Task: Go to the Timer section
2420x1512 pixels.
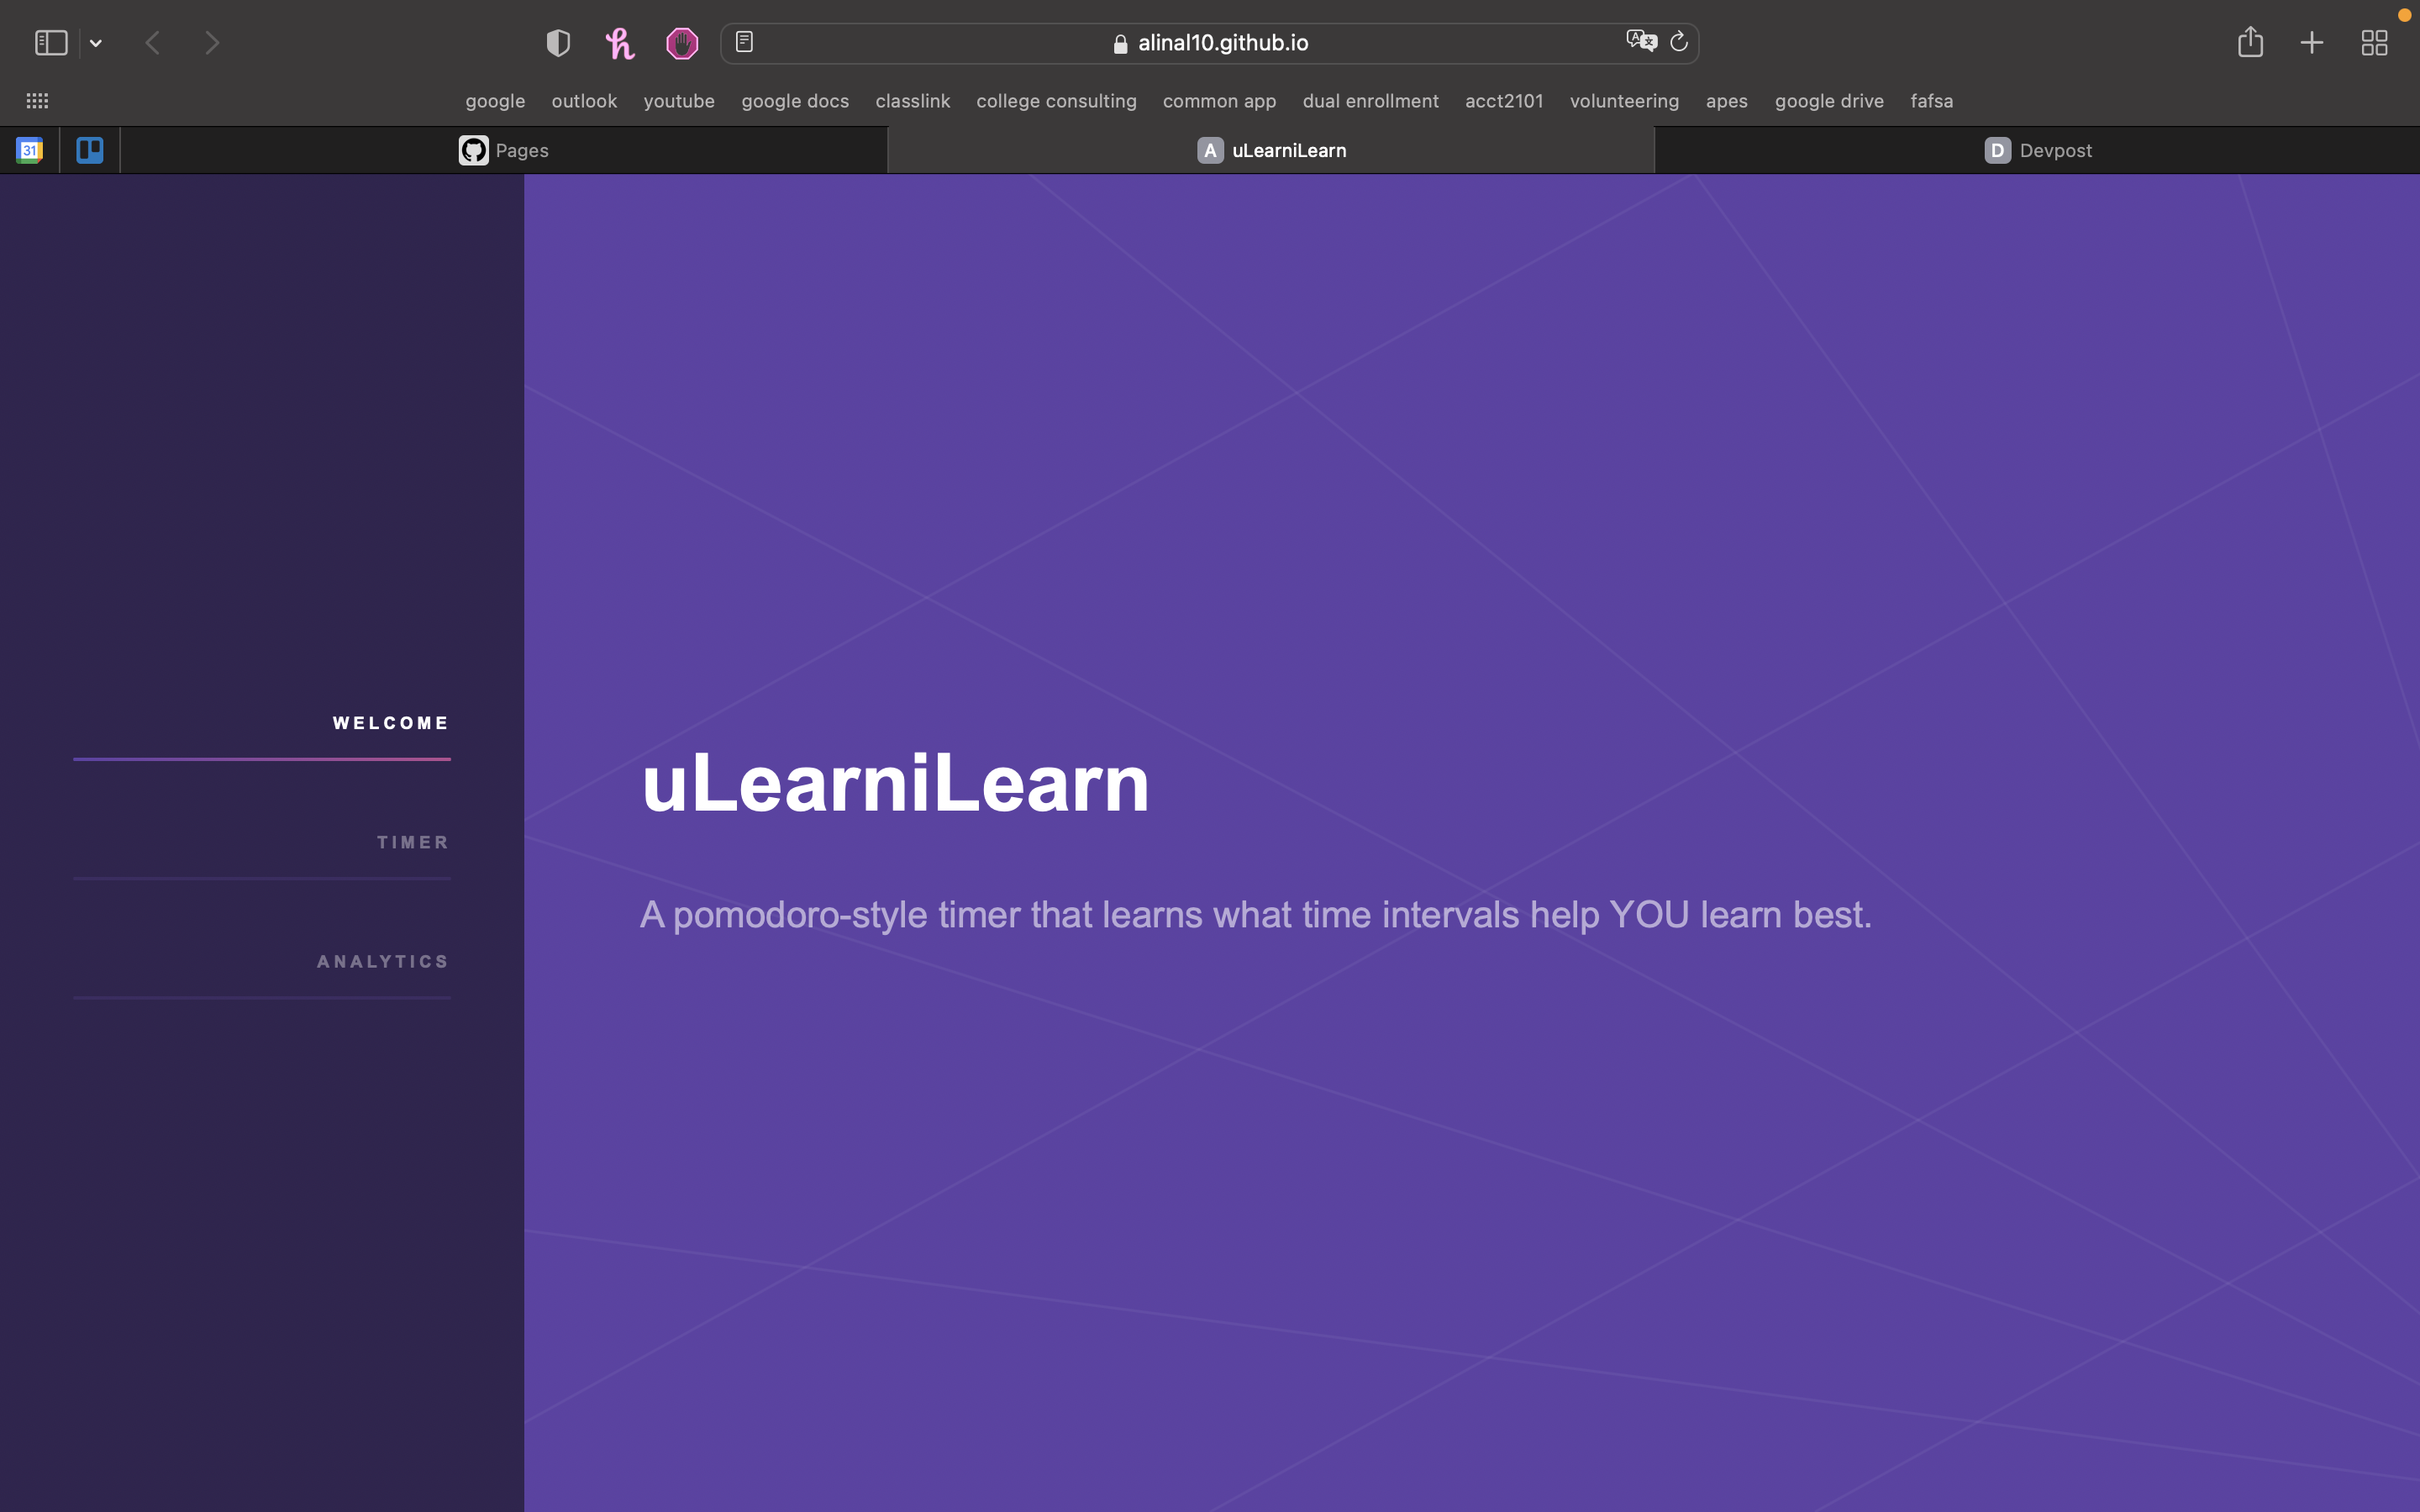Action: tap(413, 842)
